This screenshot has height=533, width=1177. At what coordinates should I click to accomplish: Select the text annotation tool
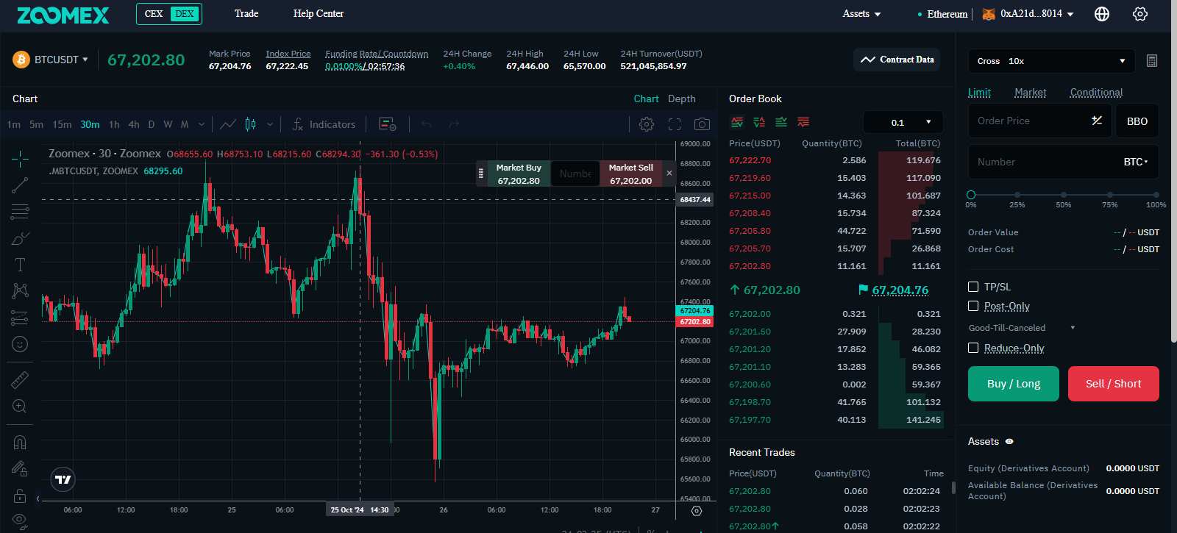tap(20, 265)
